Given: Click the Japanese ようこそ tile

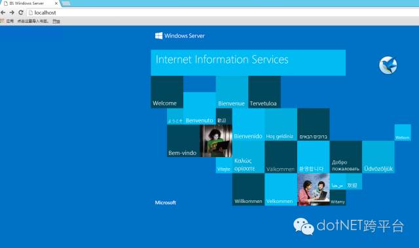Looking at the screenshot, I should point(175,116).
